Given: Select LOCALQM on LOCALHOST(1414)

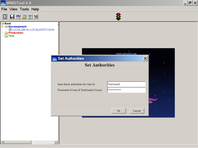Looking at the screenshot, I should point(33,30).
